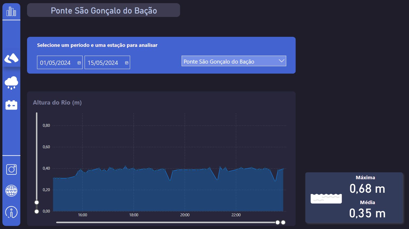This screenshot has width=409, height=229.
Task: Open the Instagram link icon
Action: pyautogui.click(x=11, y=169)
